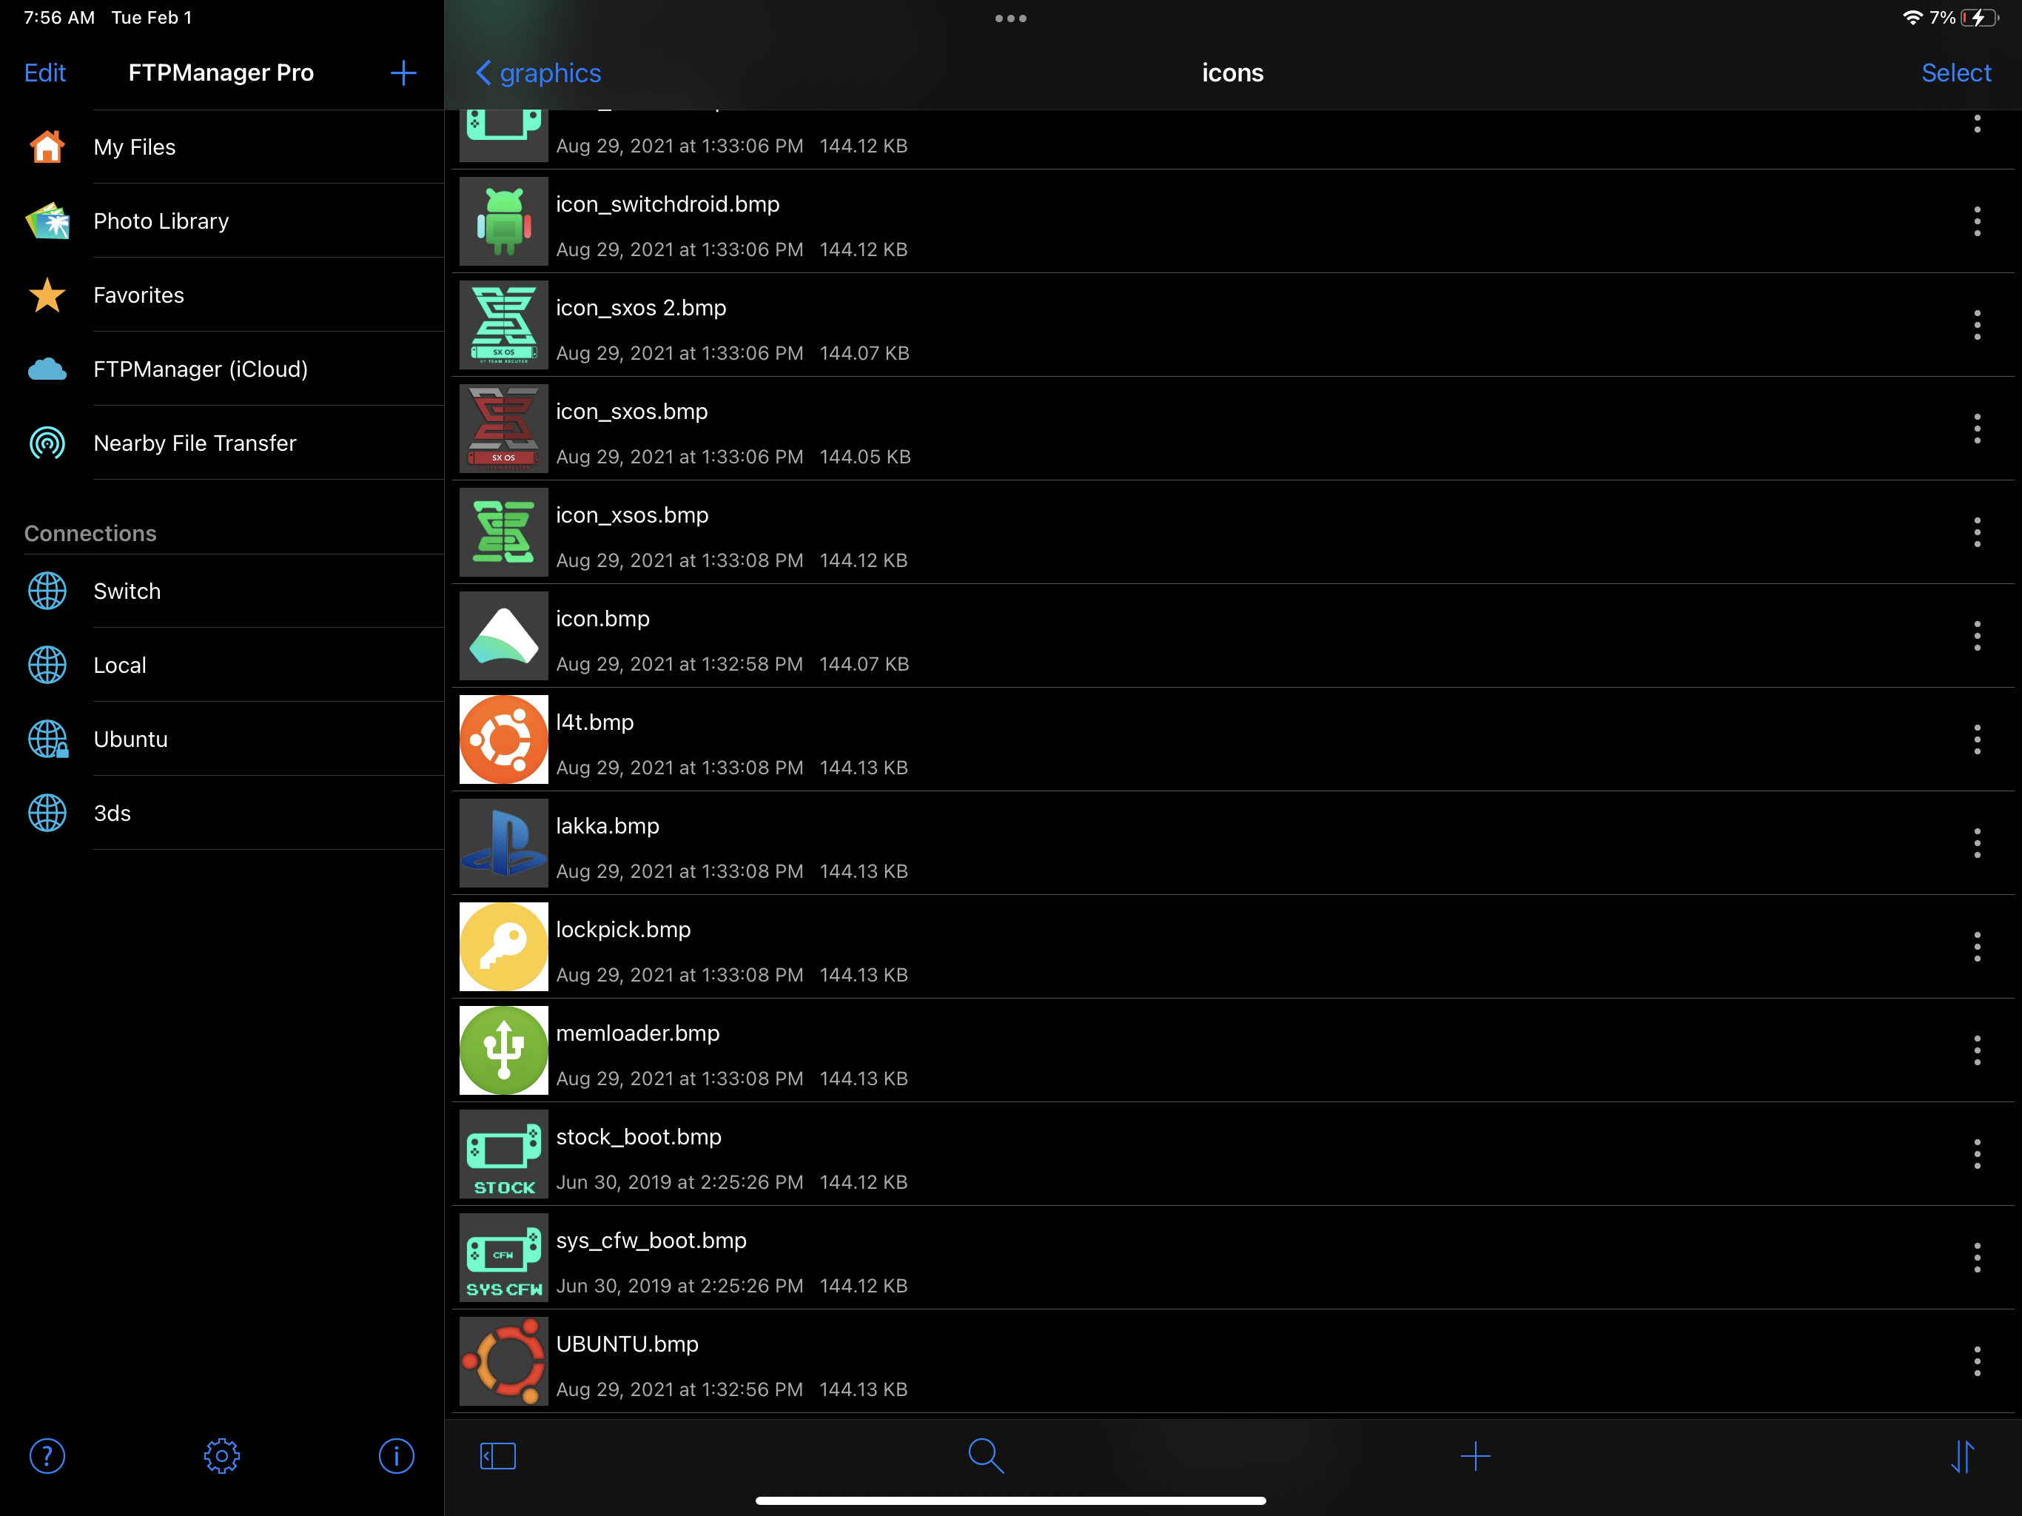Viewport: 2022px width, 1516px height.
Task: Connect to the Local connection
Action: pos(222,665)
